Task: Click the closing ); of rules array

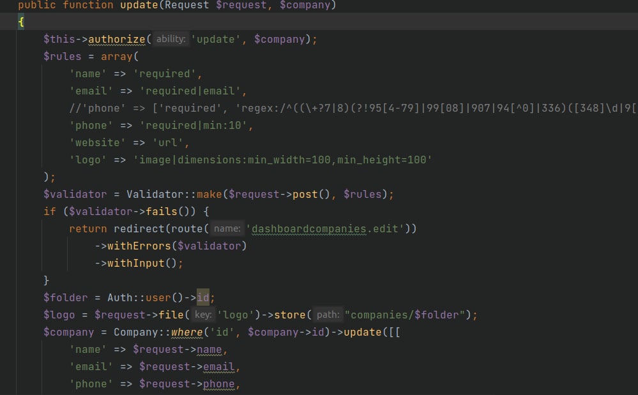Action: click(49, 177)
